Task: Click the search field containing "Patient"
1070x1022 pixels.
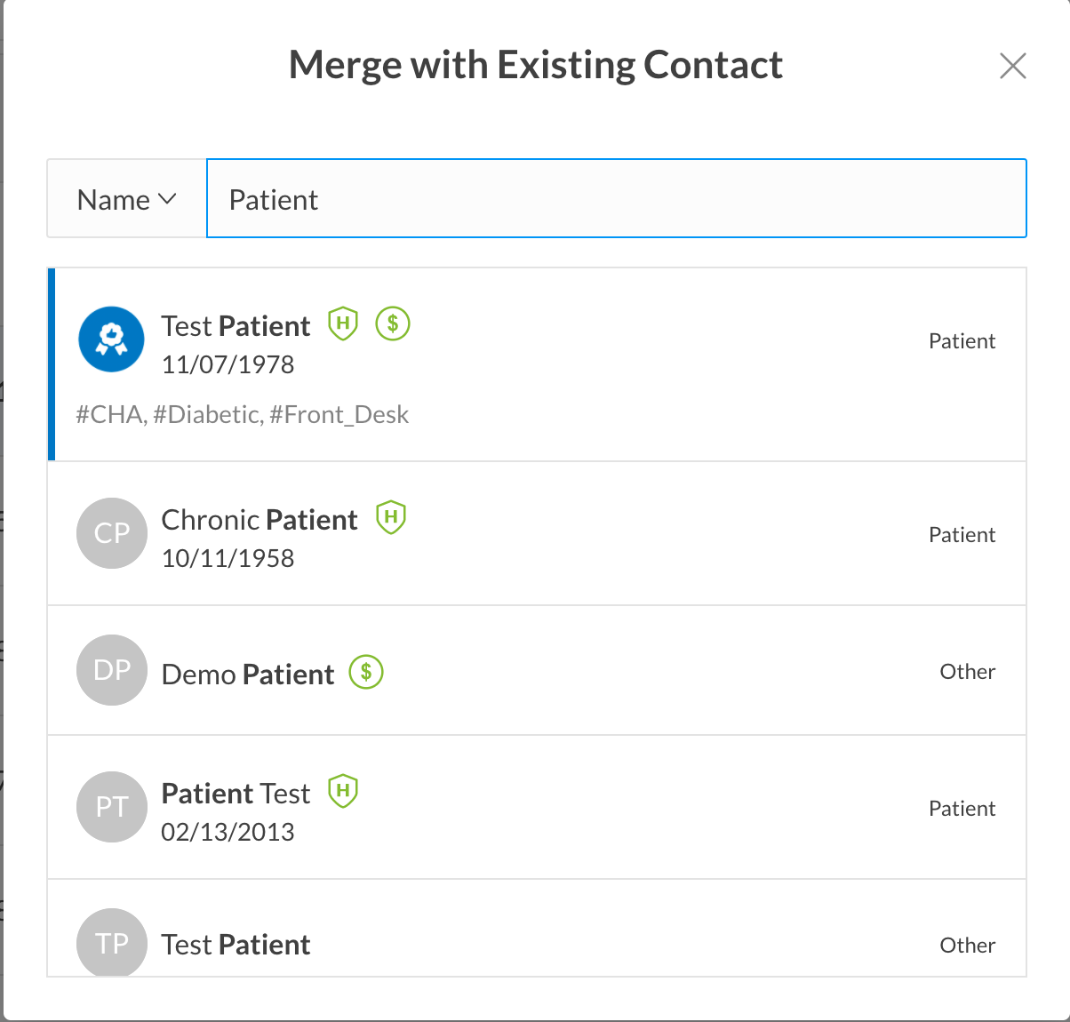Action: pyautogui.click(x=616, y=199)
